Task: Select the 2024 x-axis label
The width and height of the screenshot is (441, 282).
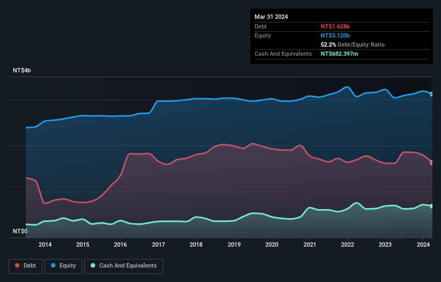Action: [423, 244]
